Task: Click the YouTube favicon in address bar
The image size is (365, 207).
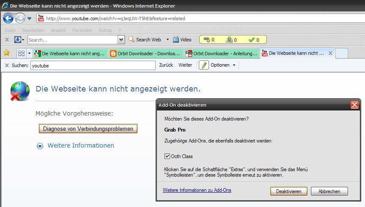Action: [41, 18]
